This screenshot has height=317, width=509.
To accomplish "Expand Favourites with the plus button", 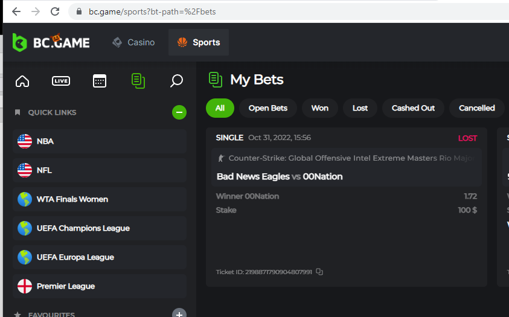I will point(179,314).
